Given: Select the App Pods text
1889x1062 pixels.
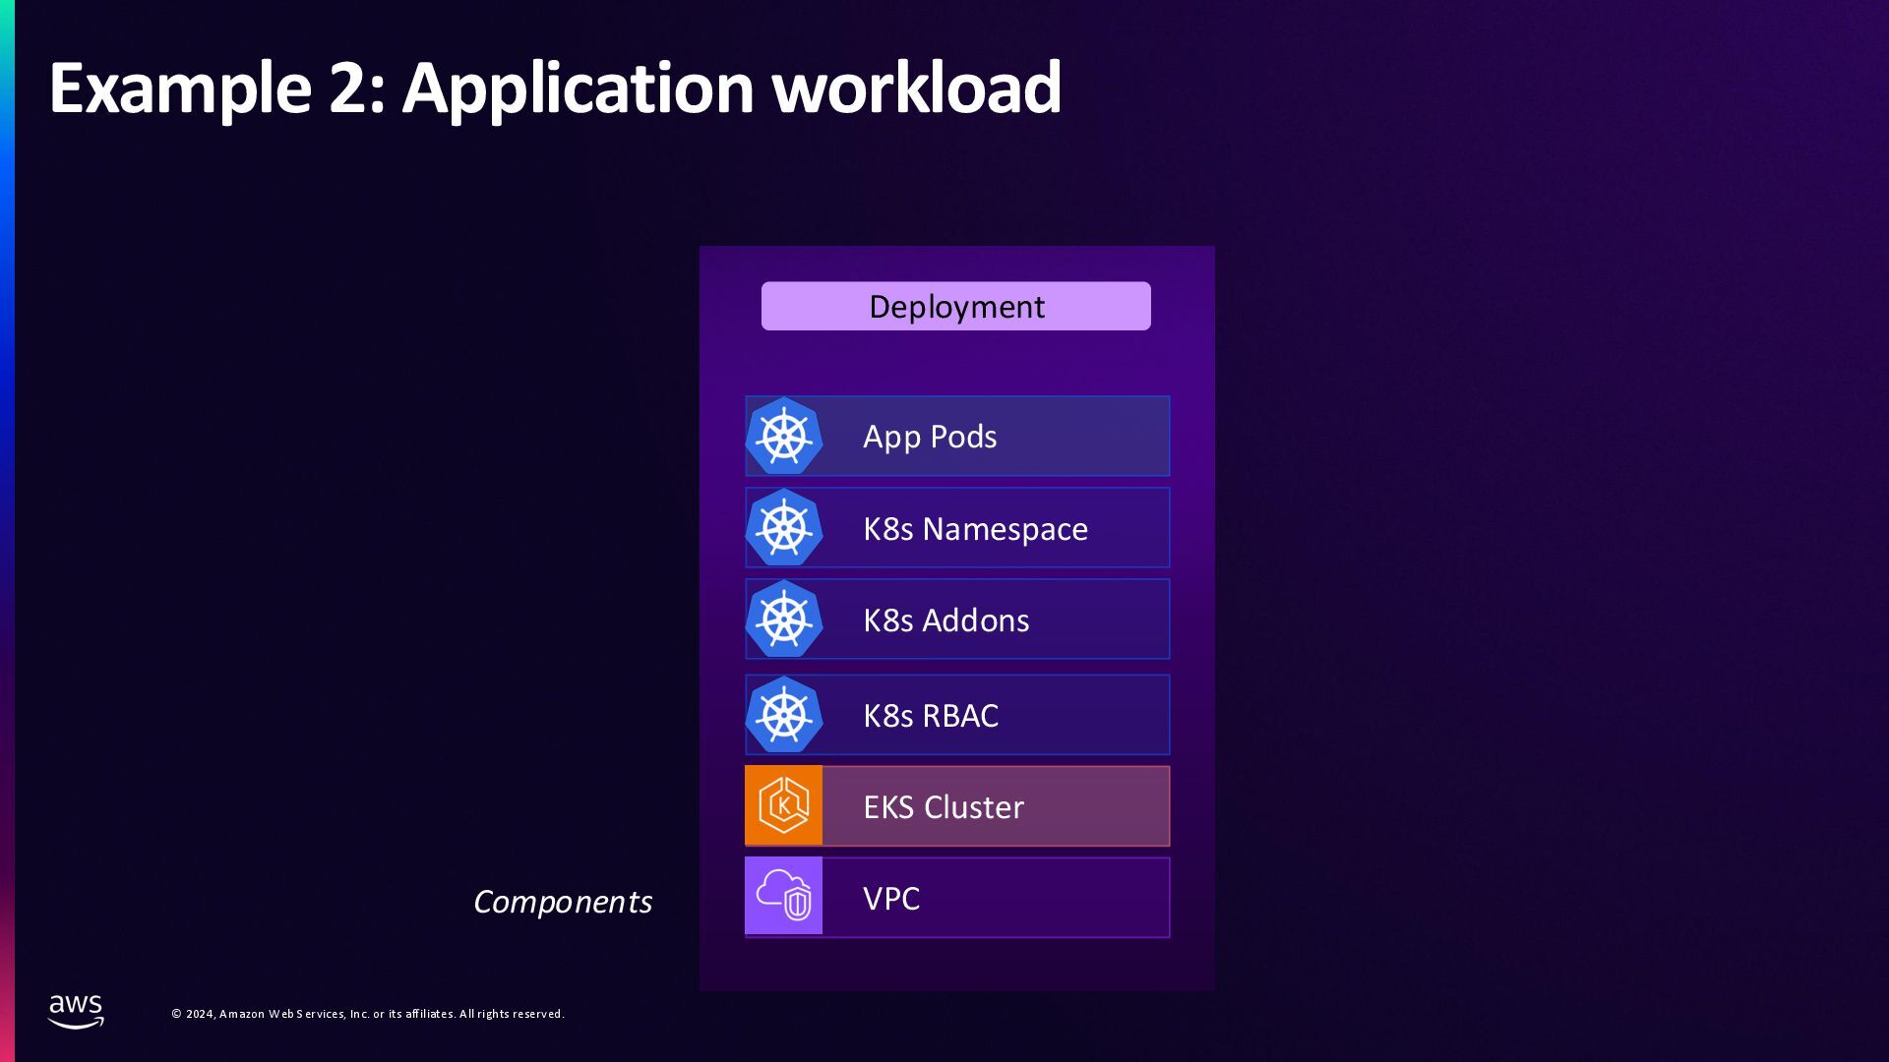Looking at the screenshot, I should click(930, 437).
